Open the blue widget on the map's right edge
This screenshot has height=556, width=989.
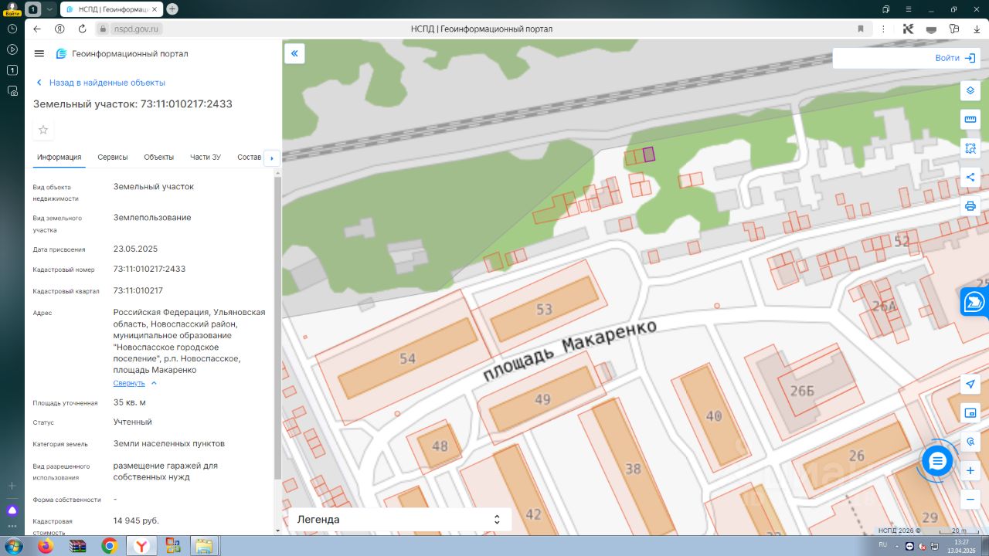click(x=974, y=302)
